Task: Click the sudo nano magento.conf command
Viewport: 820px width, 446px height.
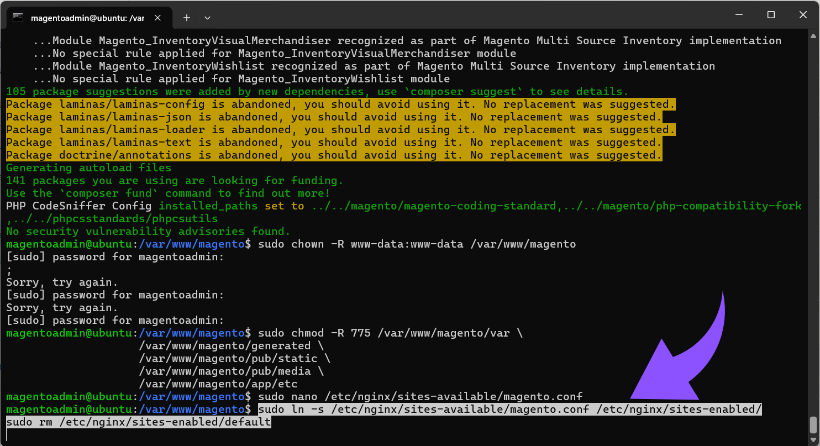Action: tap(420, 397)
